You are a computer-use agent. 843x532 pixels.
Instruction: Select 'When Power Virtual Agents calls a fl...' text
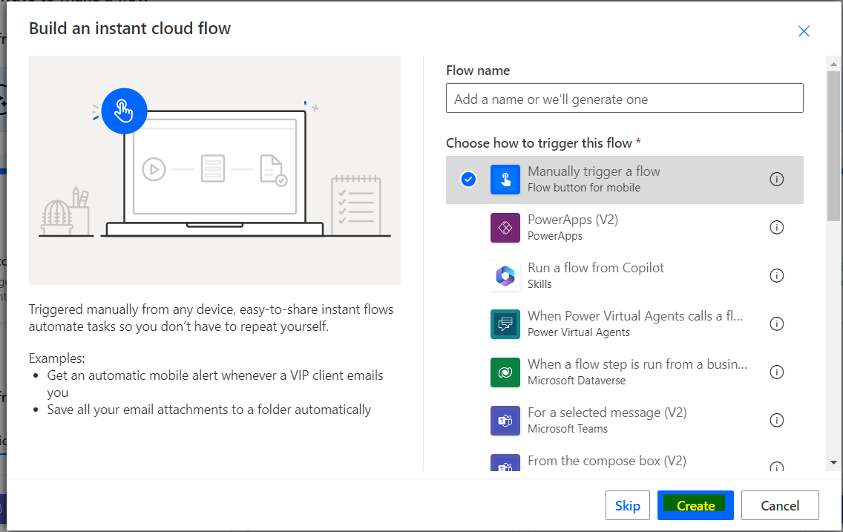coord(635,316)
